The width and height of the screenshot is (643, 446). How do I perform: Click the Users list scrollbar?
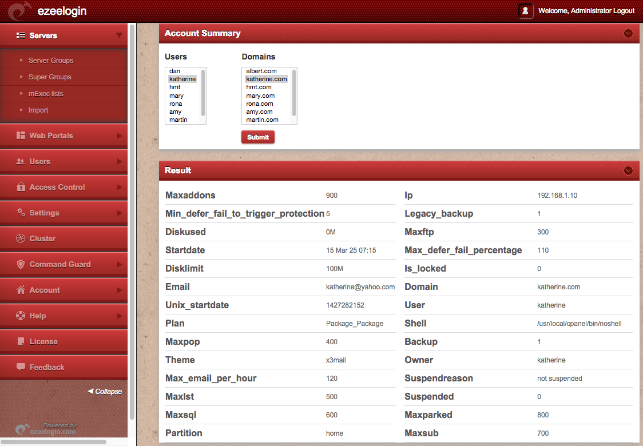pyautogui.click(x=203, y=93)
